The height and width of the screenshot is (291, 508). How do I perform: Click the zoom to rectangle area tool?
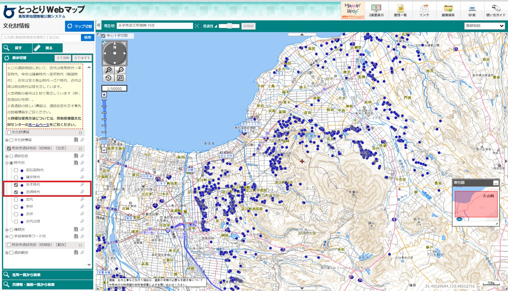tap(120, 78)
